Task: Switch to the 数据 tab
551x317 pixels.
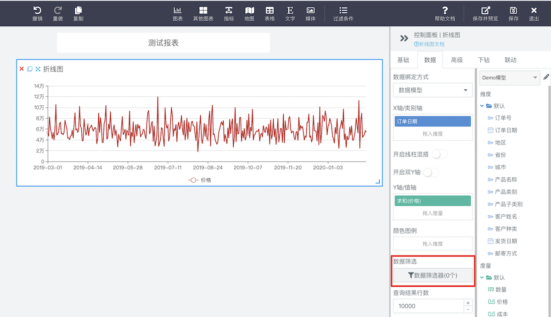Action: click(x=430, y=60)
